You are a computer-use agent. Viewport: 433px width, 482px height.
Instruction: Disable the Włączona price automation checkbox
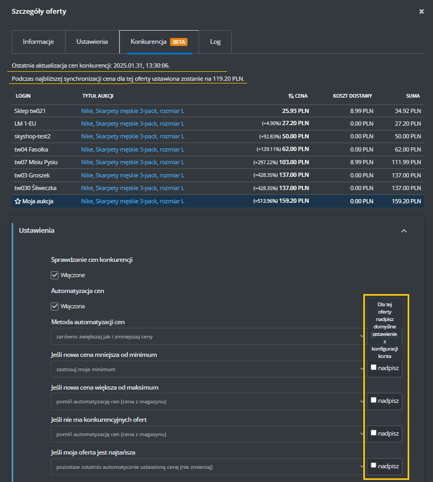(x=55, y=306)
